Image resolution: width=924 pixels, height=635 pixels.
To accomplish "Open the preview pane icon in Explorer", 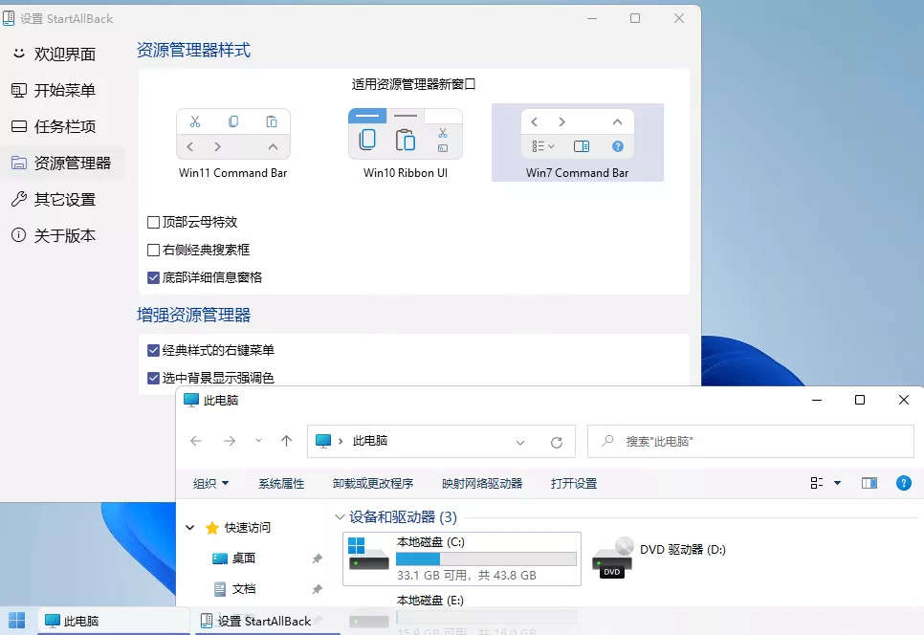I will (x=869, y=483).
